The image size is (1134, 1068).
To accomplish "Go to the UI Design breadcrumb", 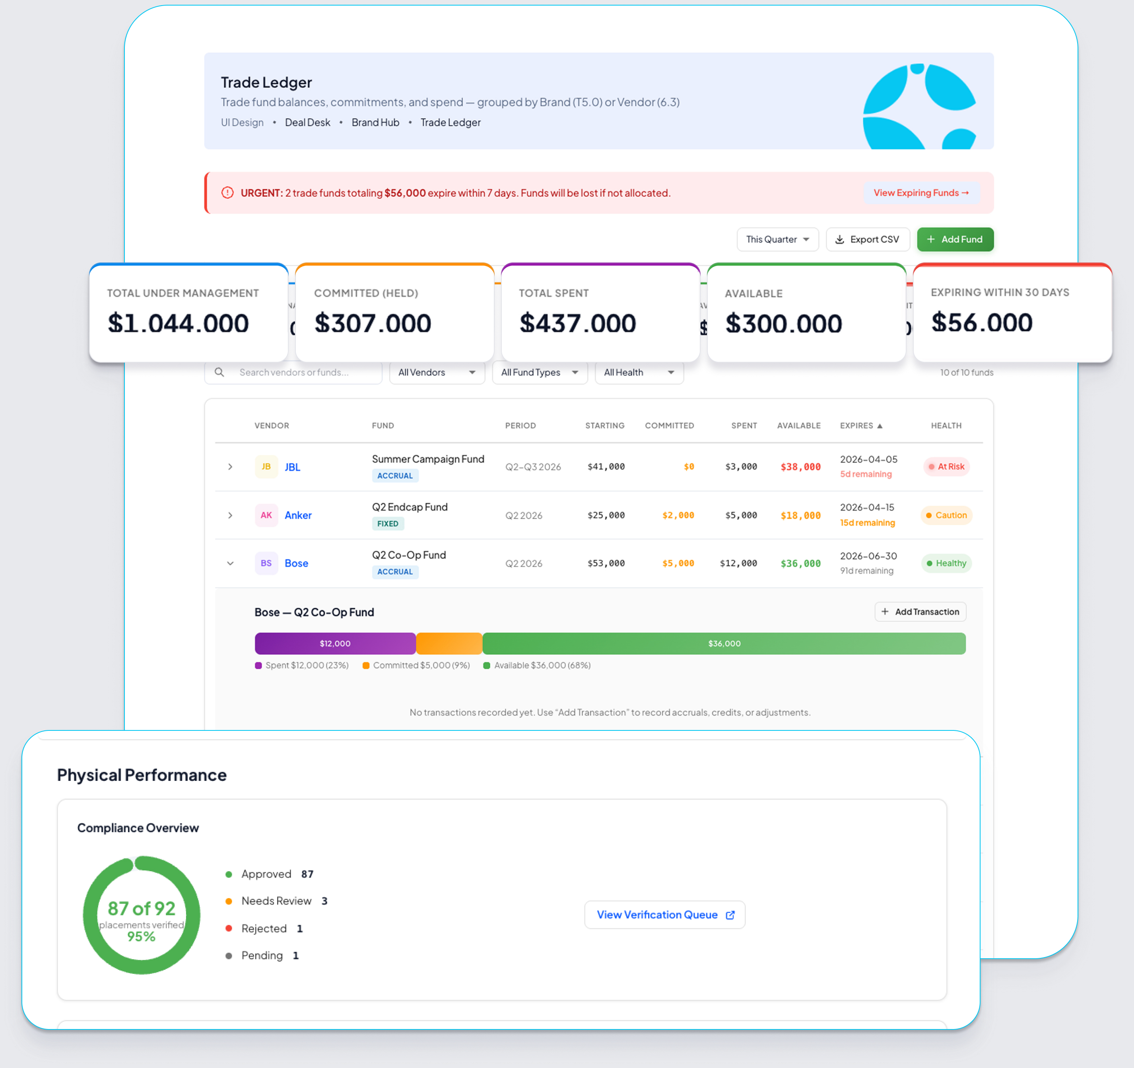I will click(x=243, y=122).
